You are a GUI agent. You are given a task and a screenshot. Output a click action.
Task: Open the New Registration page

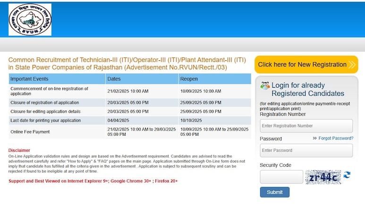306,65
